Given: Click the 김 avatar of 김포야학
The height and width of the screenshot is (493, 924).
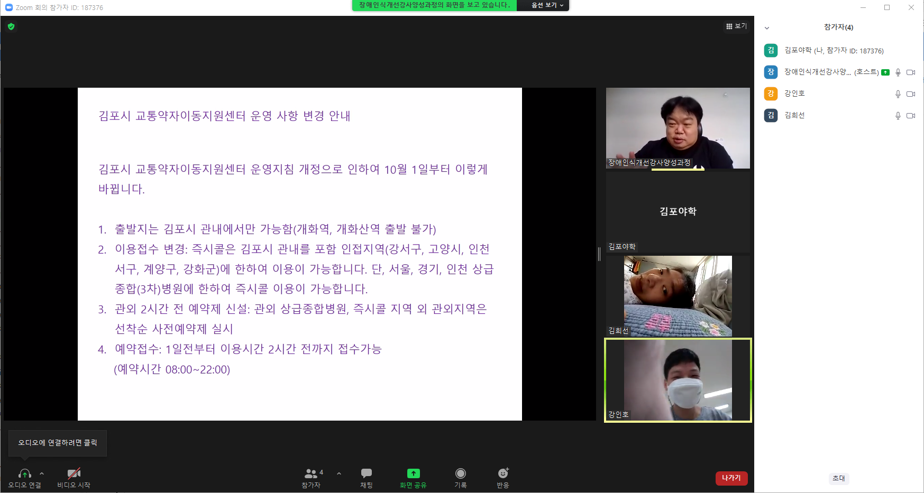Looking at the screenshot, I should coord(771,50).
